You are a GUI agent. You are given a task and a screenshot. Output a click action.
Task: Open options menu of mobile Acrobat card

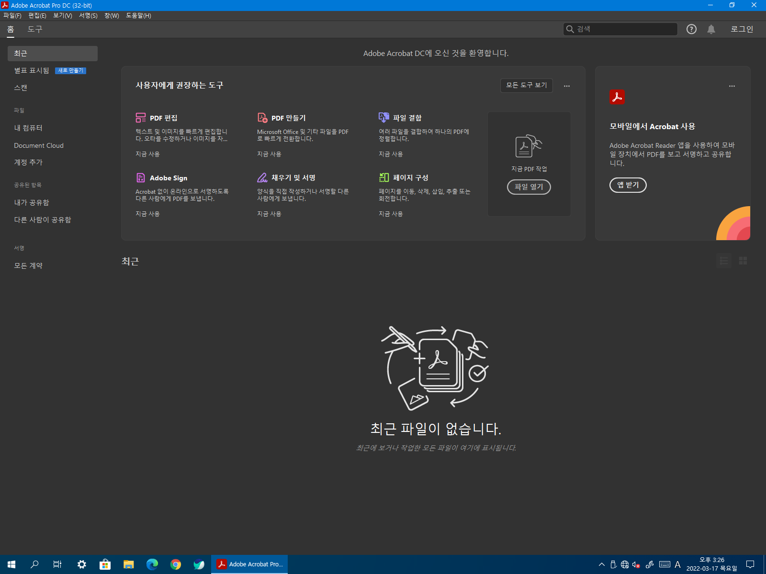[732, 86]
